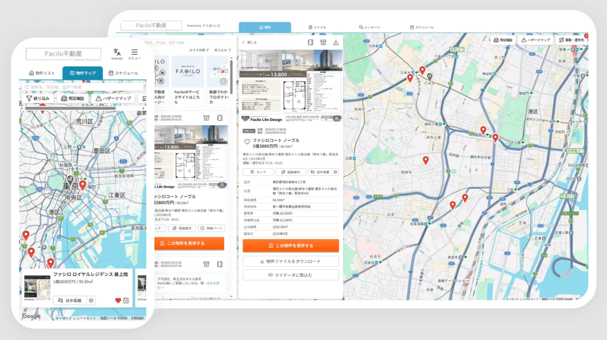
Task: Click the archive icon on the first list property card
Action: click(207, 118)
